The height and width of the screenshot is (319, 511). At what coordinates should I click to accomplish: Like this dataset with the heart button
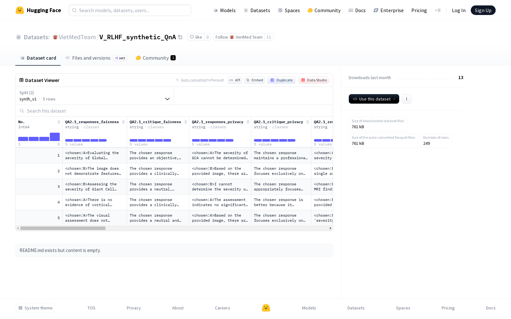point(196,37)
